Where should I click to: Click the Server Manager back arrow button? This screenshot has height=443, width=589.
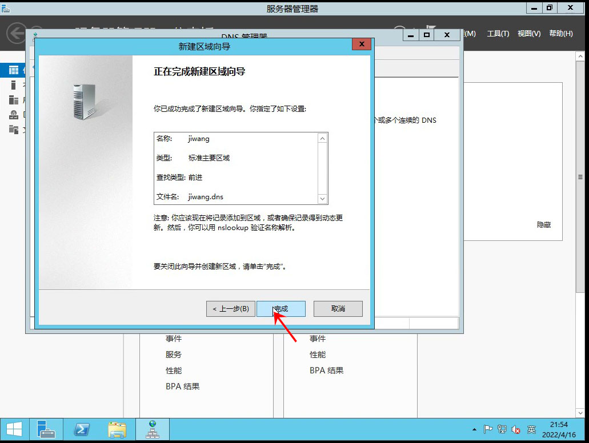point(17,34)
